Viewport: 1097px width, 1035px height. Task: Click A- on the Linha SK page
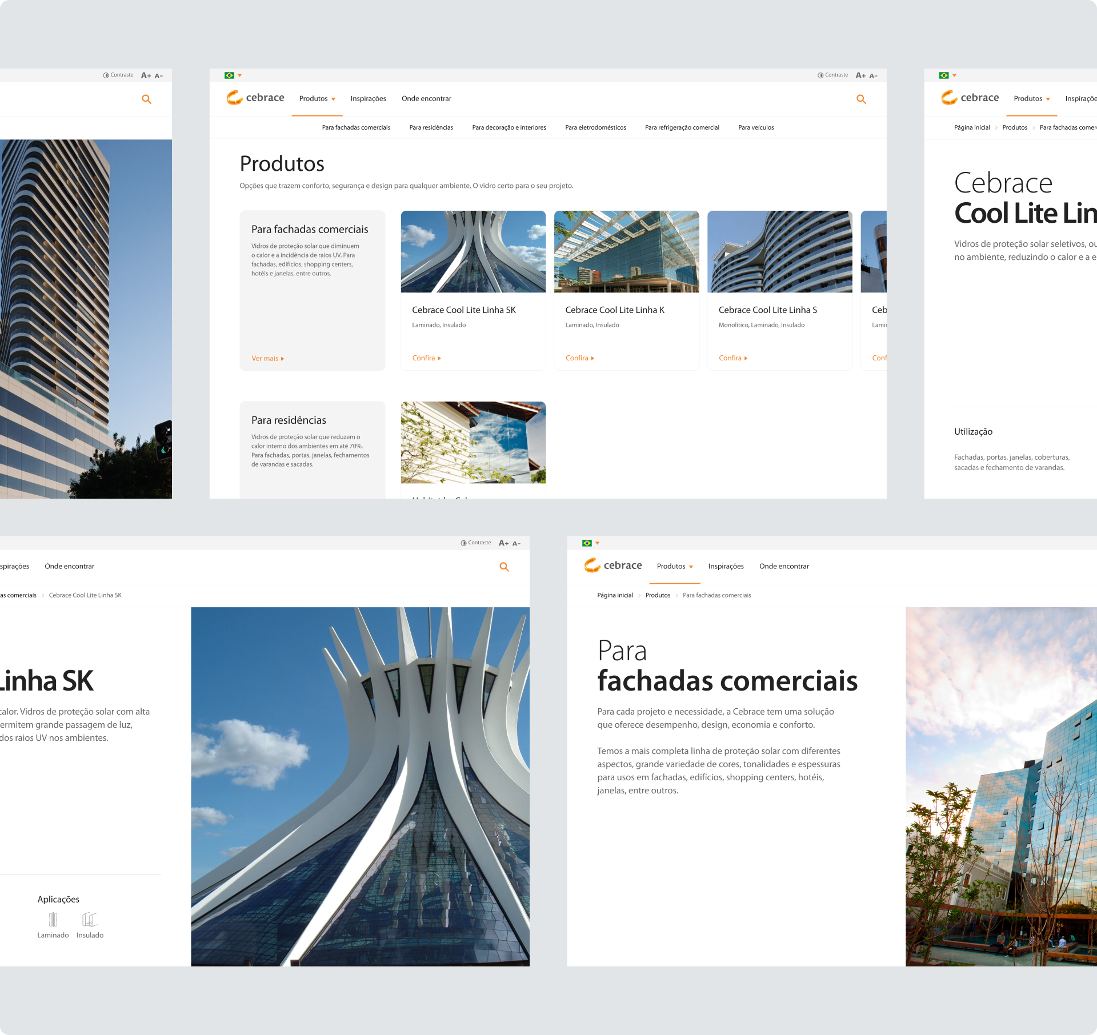tap(517, 544)
